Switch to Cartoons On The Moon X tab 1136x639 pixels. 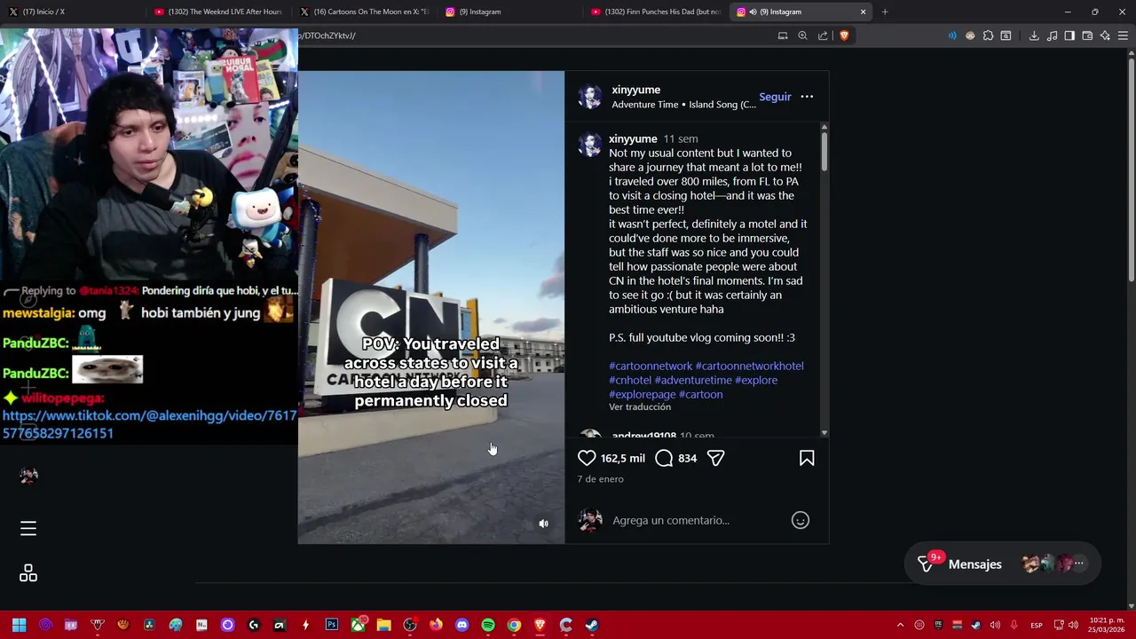(364, 12)
